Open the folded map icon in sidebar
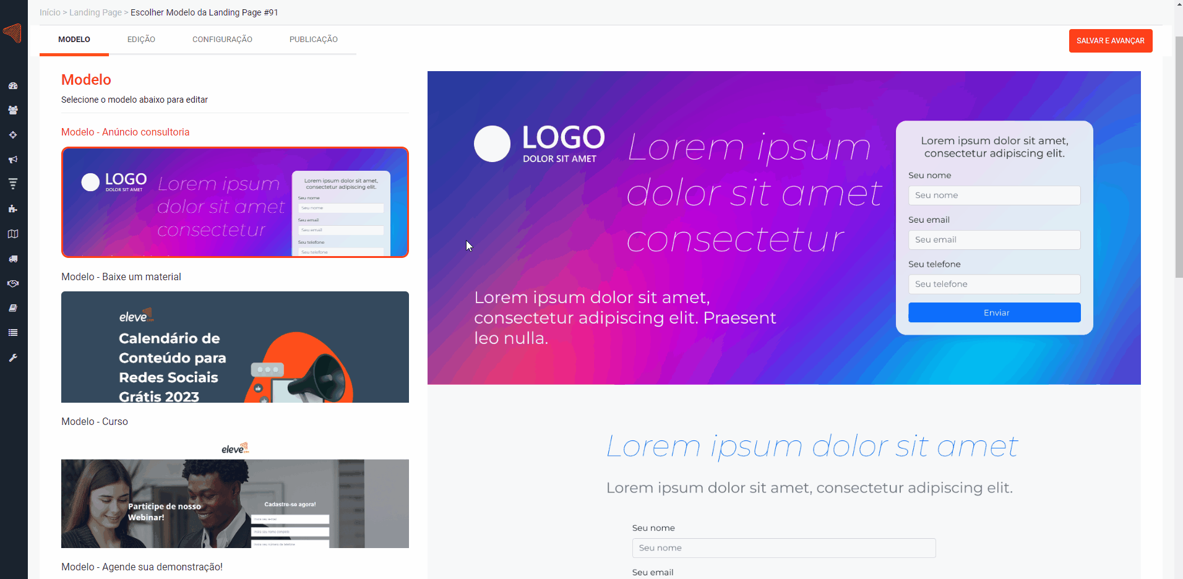The height and width of the screenshot is (579, 1183). pos(13,234)
